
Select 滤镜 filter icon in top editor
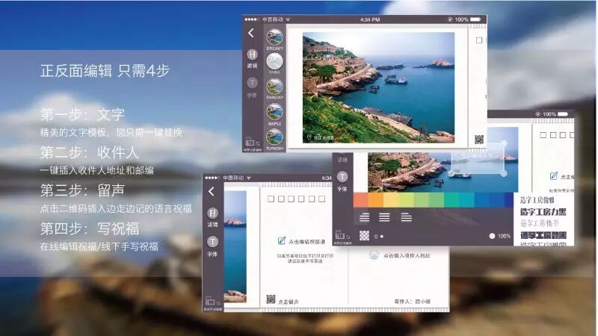[x=252, y=55]
